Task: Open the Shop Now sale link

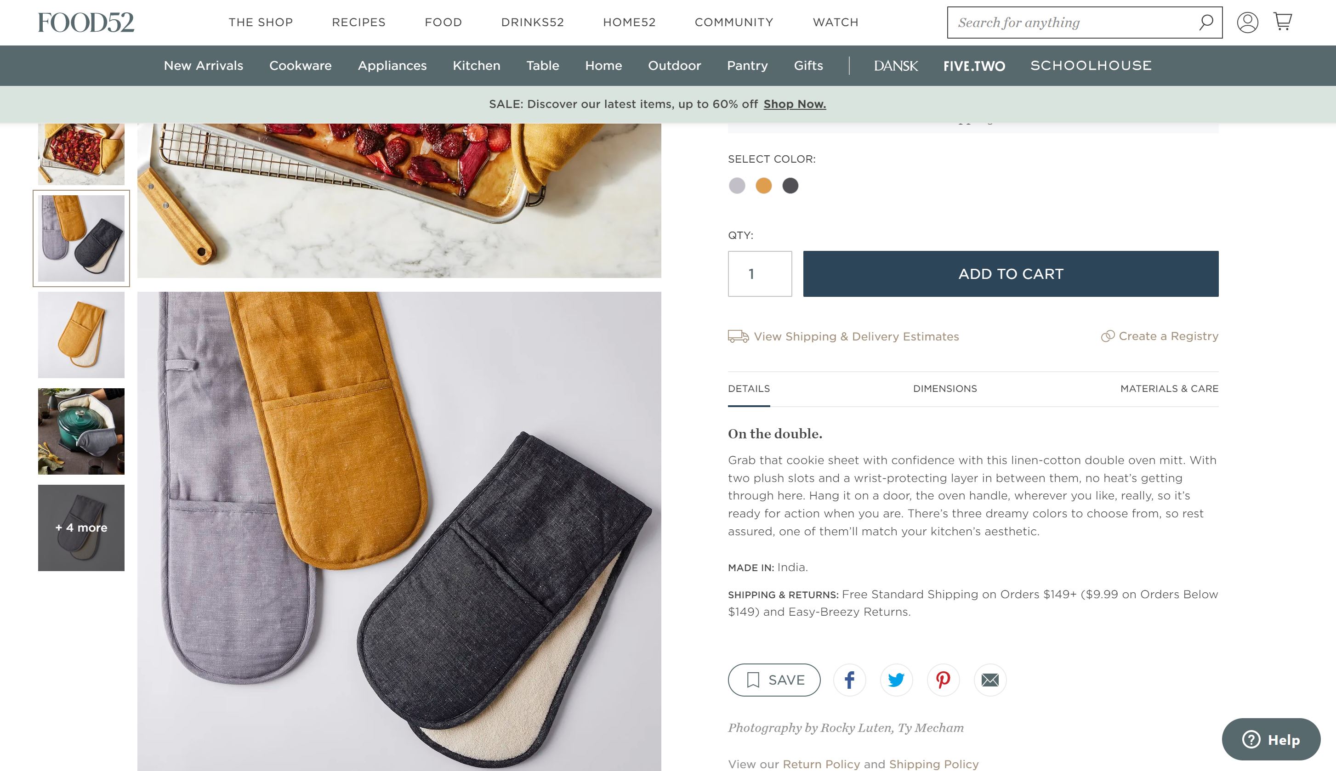Action: click(794, 104)
